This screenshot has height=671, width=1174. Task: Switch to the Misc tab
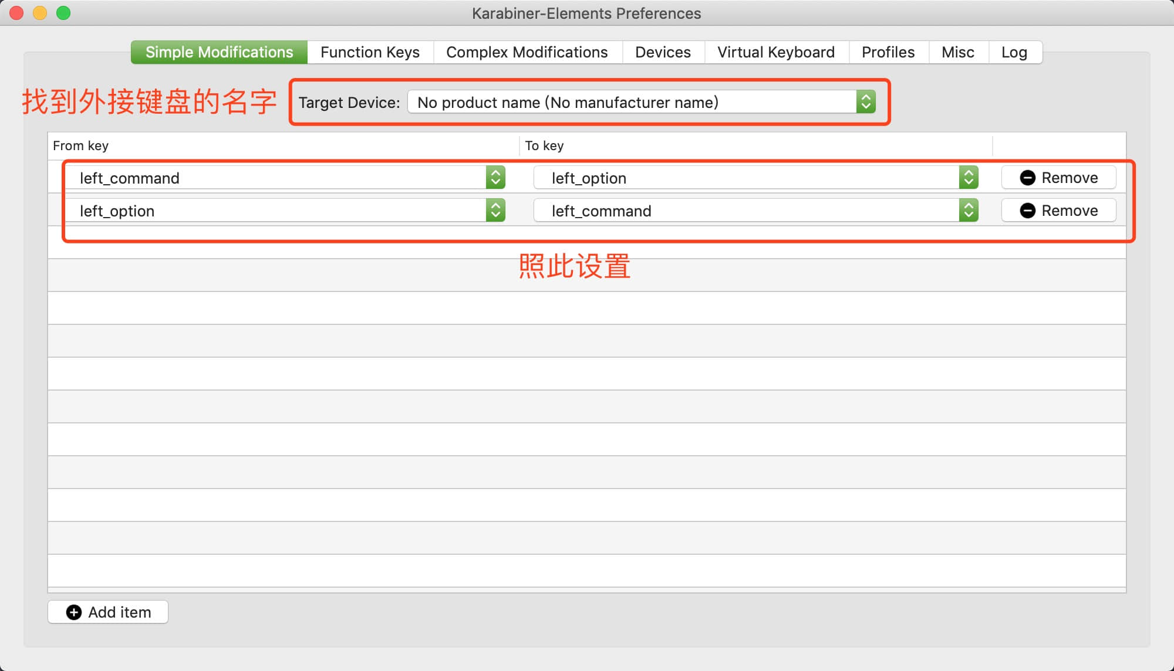pos(957,52)
